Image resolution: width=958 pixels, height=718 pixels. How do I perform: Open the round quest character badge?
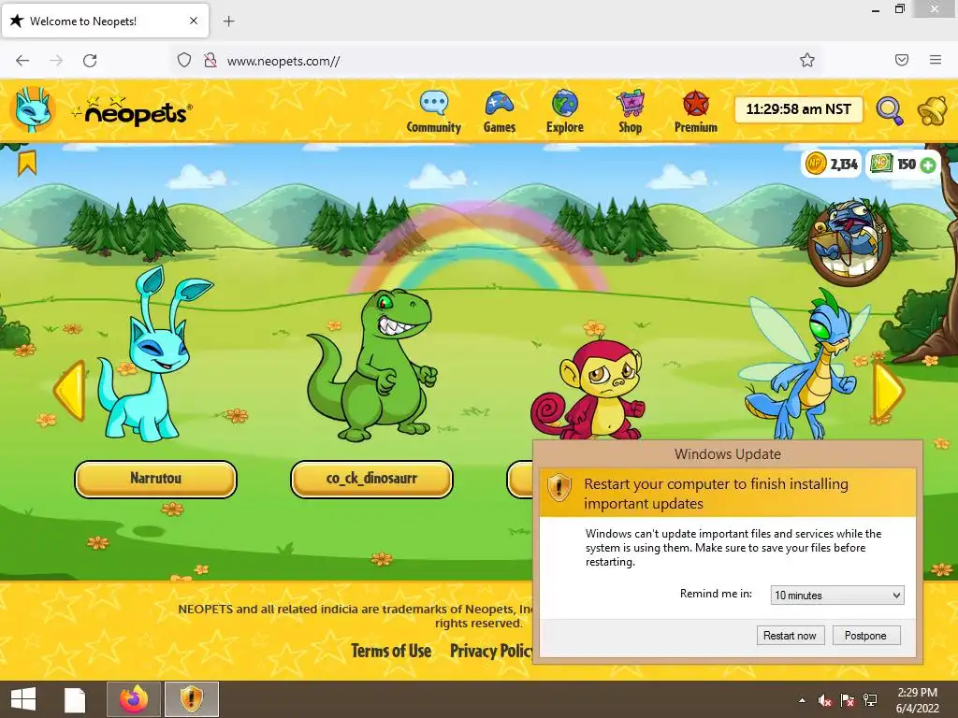(849, 243)
